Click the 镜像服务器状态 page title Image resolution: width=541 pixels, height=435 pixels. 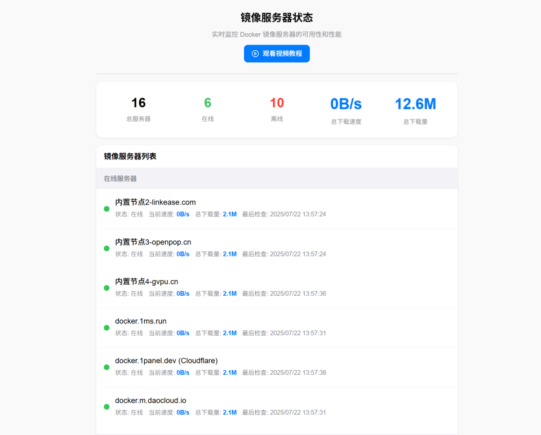(277, 17)
